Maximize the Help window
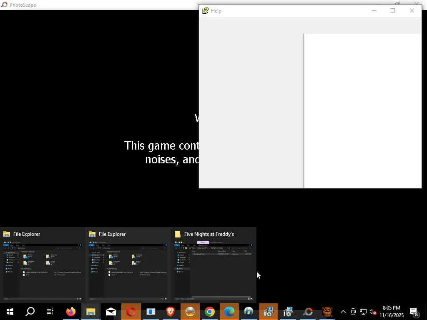427x320 pixels. 393,10
